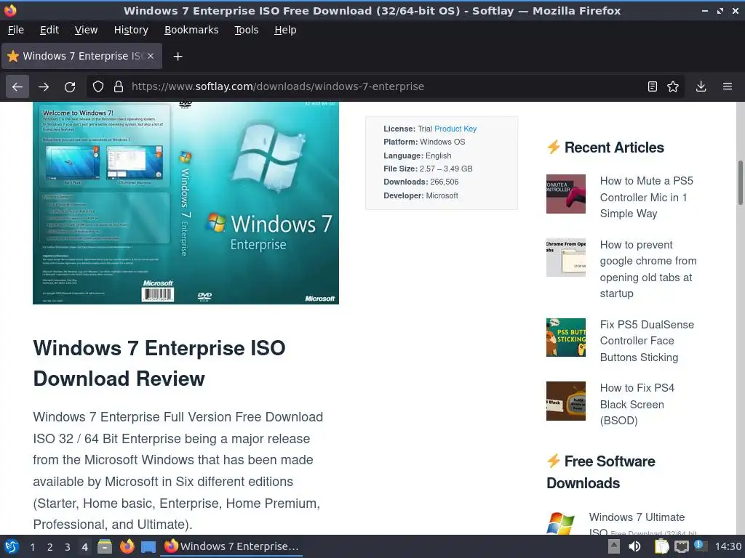Screen dimensions: 745x558
Task: Open the Downloads panel
Action: tap(701, 86)
